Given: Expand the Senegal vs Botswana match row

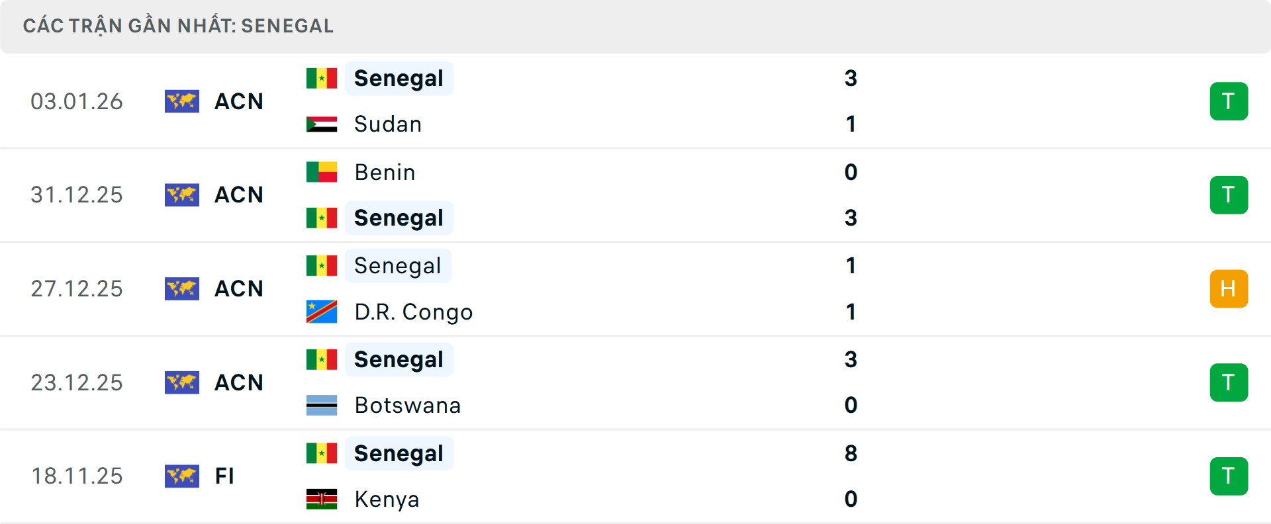Looking at the screenshot, I should click(x=635, y=382).
